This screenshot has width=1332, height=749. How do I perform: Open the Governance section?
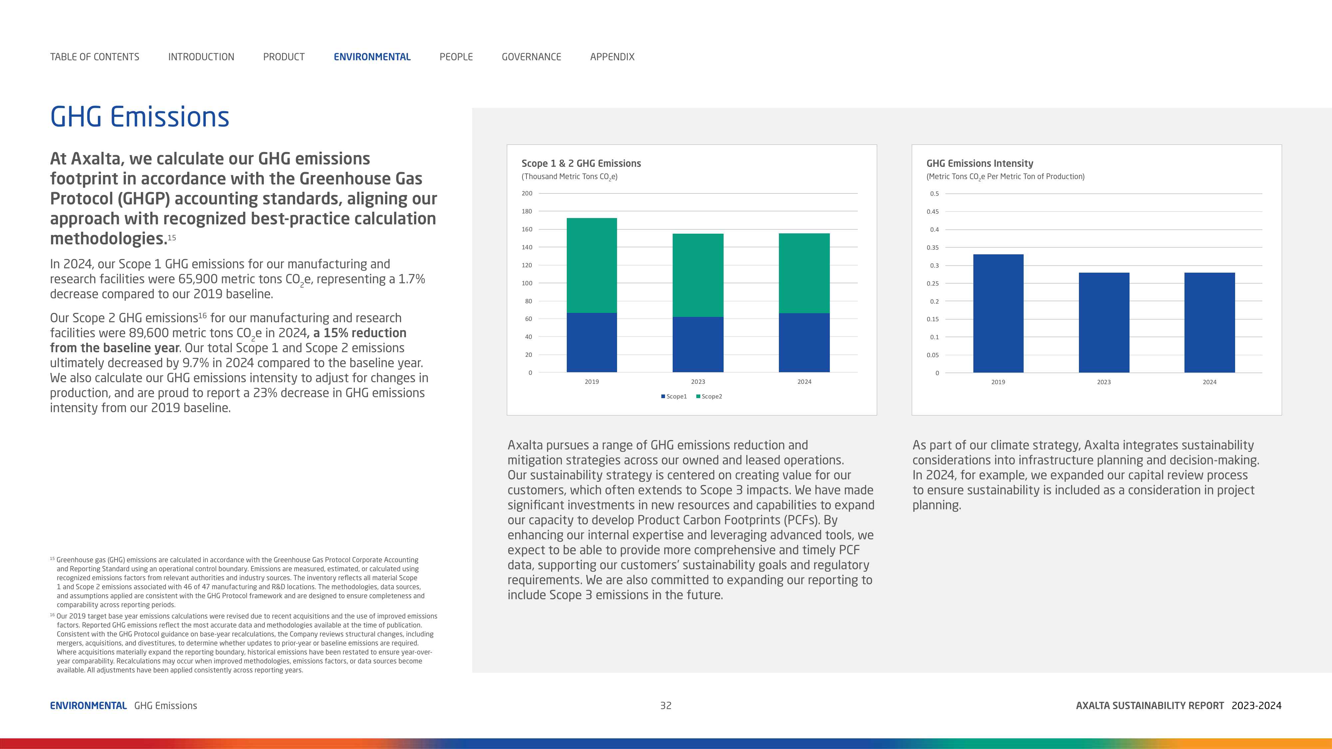(x=531, y=57)
